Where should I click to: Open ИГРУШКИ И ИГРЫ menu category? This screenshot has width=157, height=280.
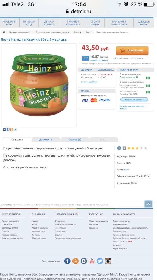pos(9,23)
